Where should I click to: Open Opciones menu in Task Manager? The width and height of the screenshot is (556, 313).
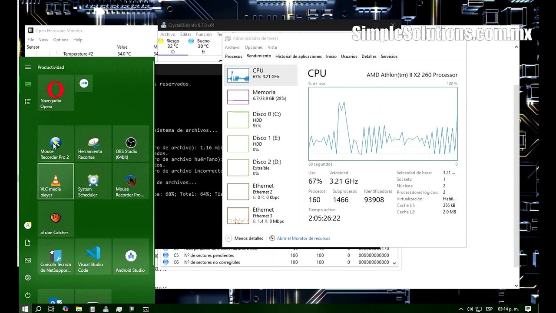(254, 47)
